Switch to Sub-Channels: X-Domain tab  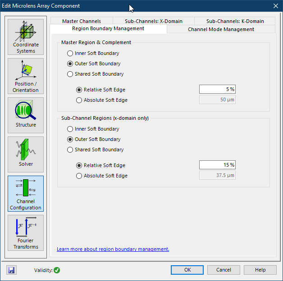(154, 21)
